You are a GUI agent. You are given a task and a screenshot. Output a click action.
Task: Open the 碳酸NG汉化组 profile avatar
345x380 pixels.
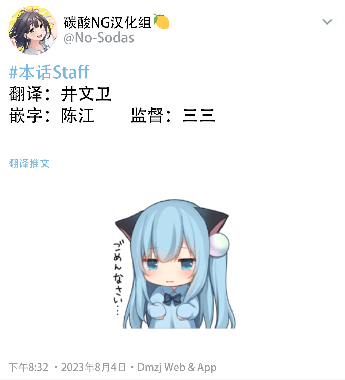[33, 30]
